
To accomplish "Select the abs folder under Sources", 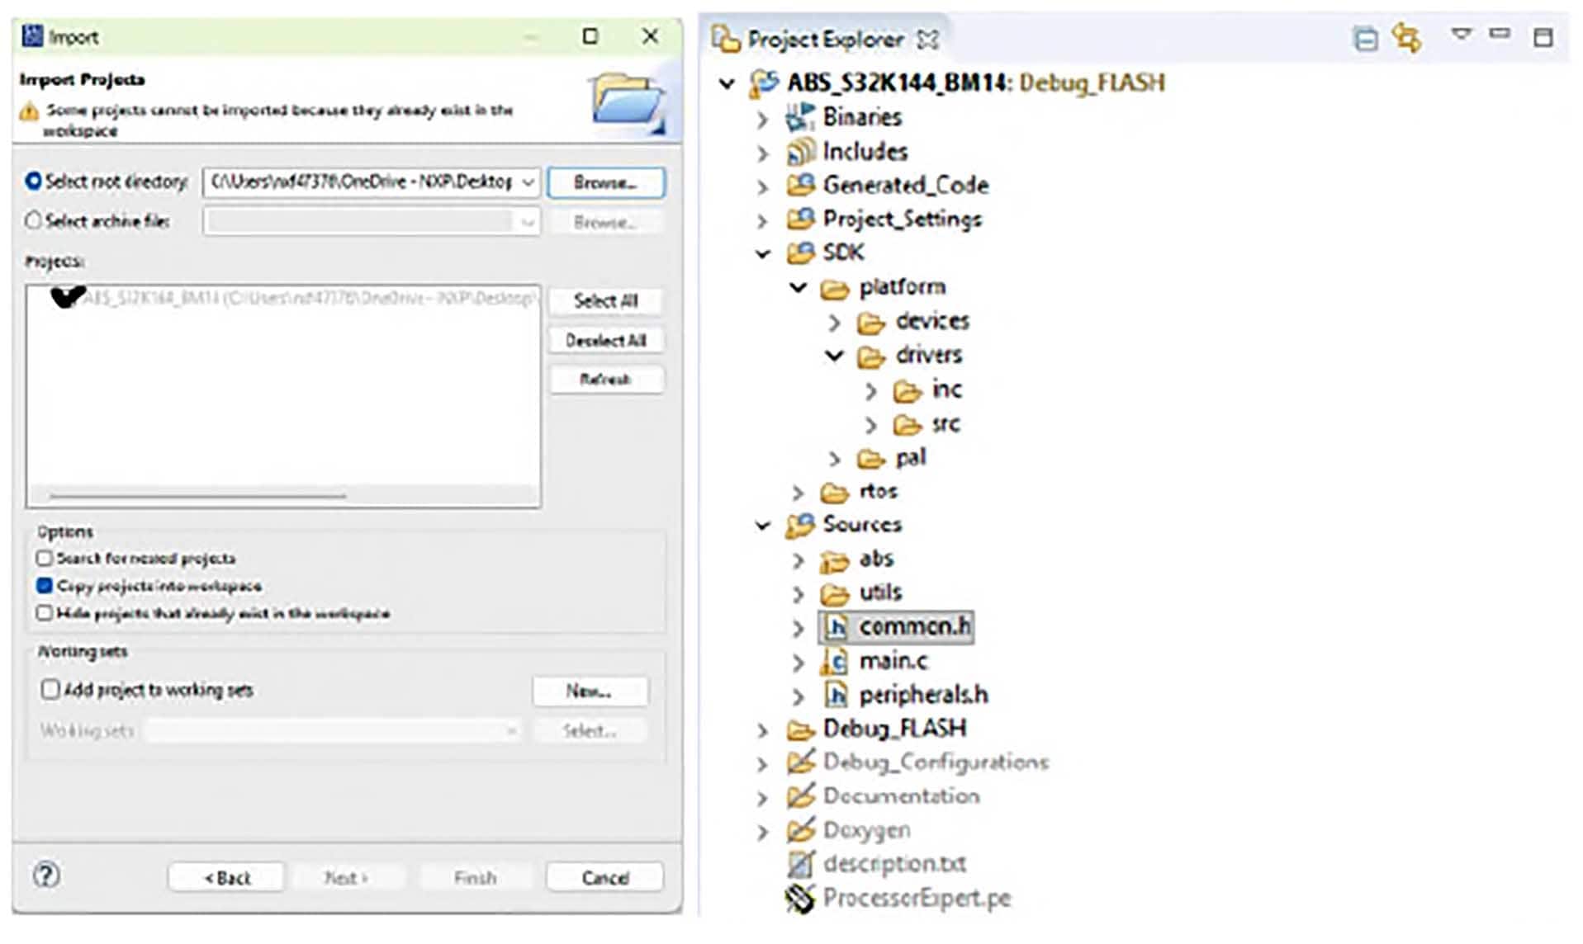I will [876, 559].
